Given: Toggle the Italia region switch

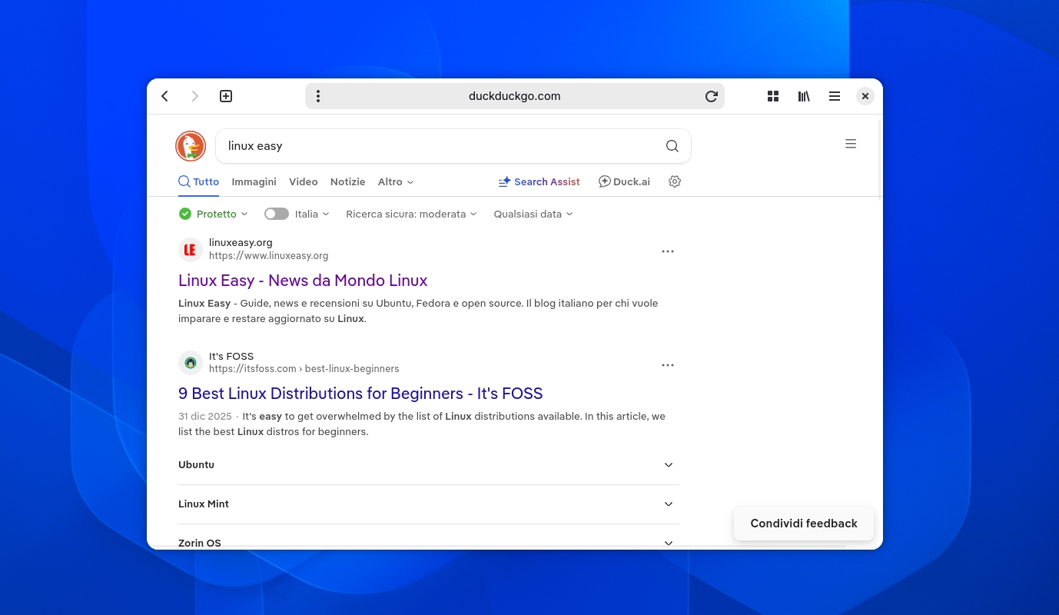Looking at the screenshot, I should (277, 214).
